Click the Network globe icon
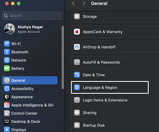The height and width of the screenshot is (132, 159). (x=7, y=60)
